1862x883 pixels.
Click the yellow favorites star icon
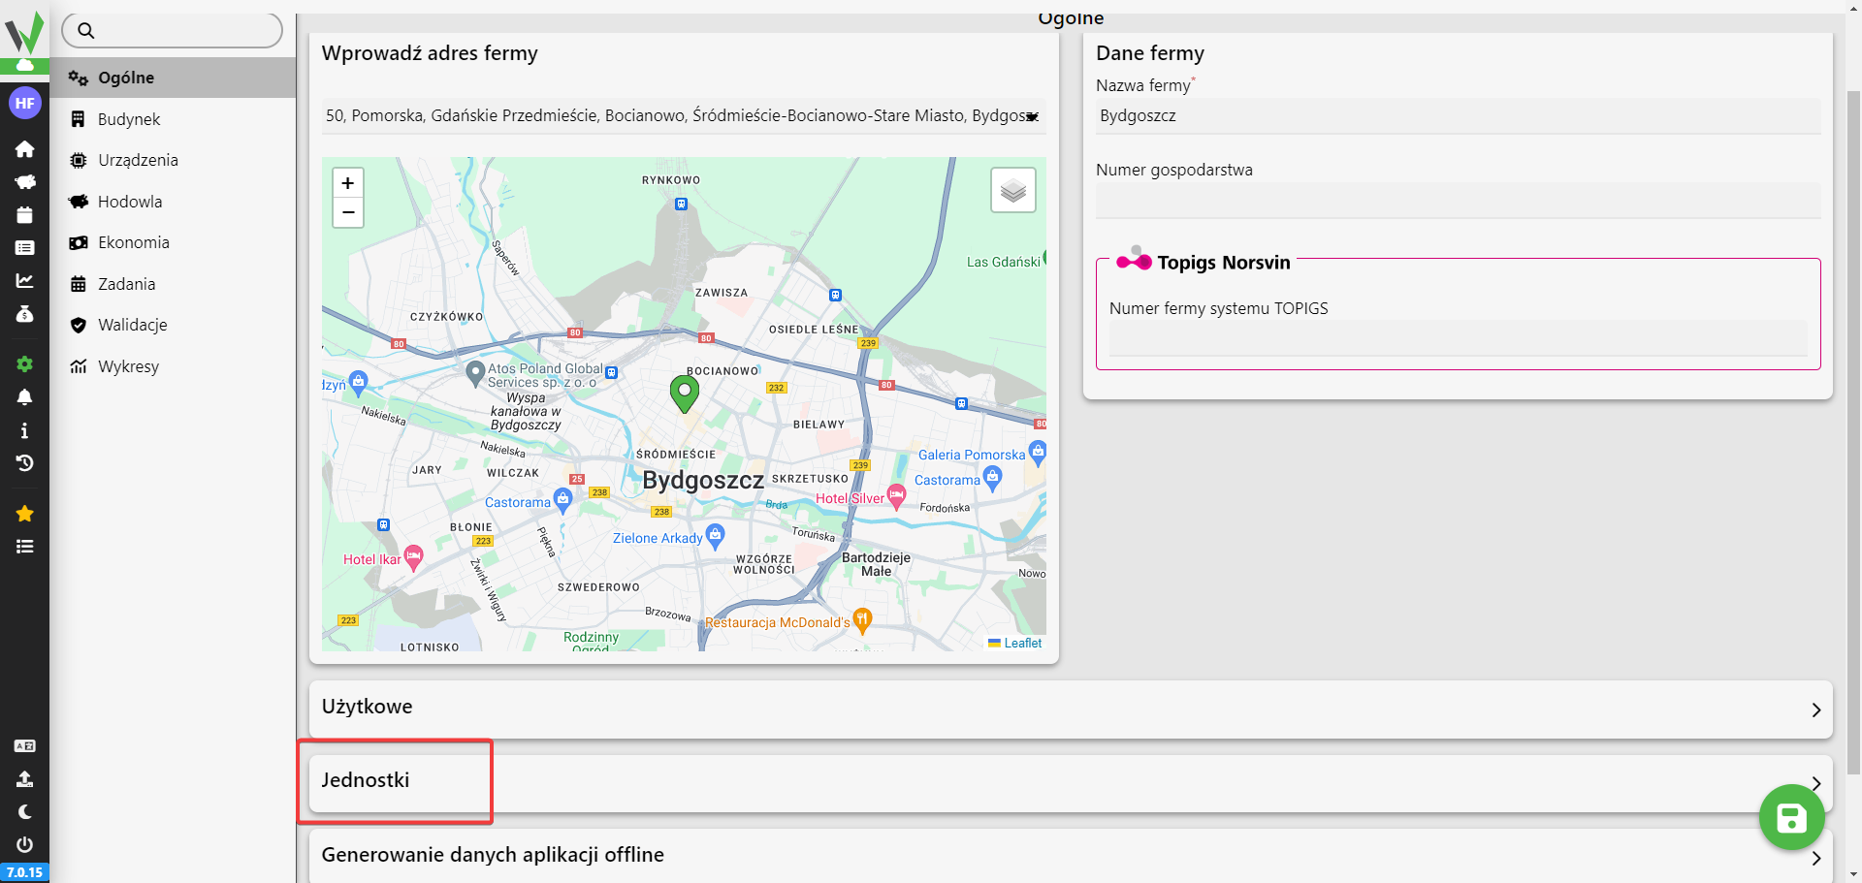[24, 514]
